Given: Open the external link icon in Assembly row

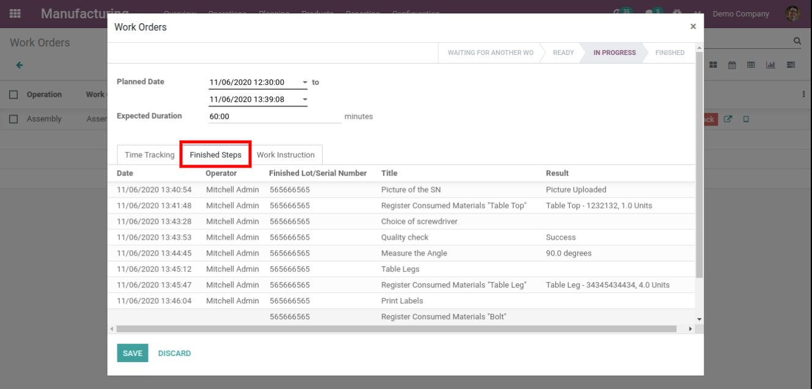Looking at the screenshot, I should [x=728, y=119].
